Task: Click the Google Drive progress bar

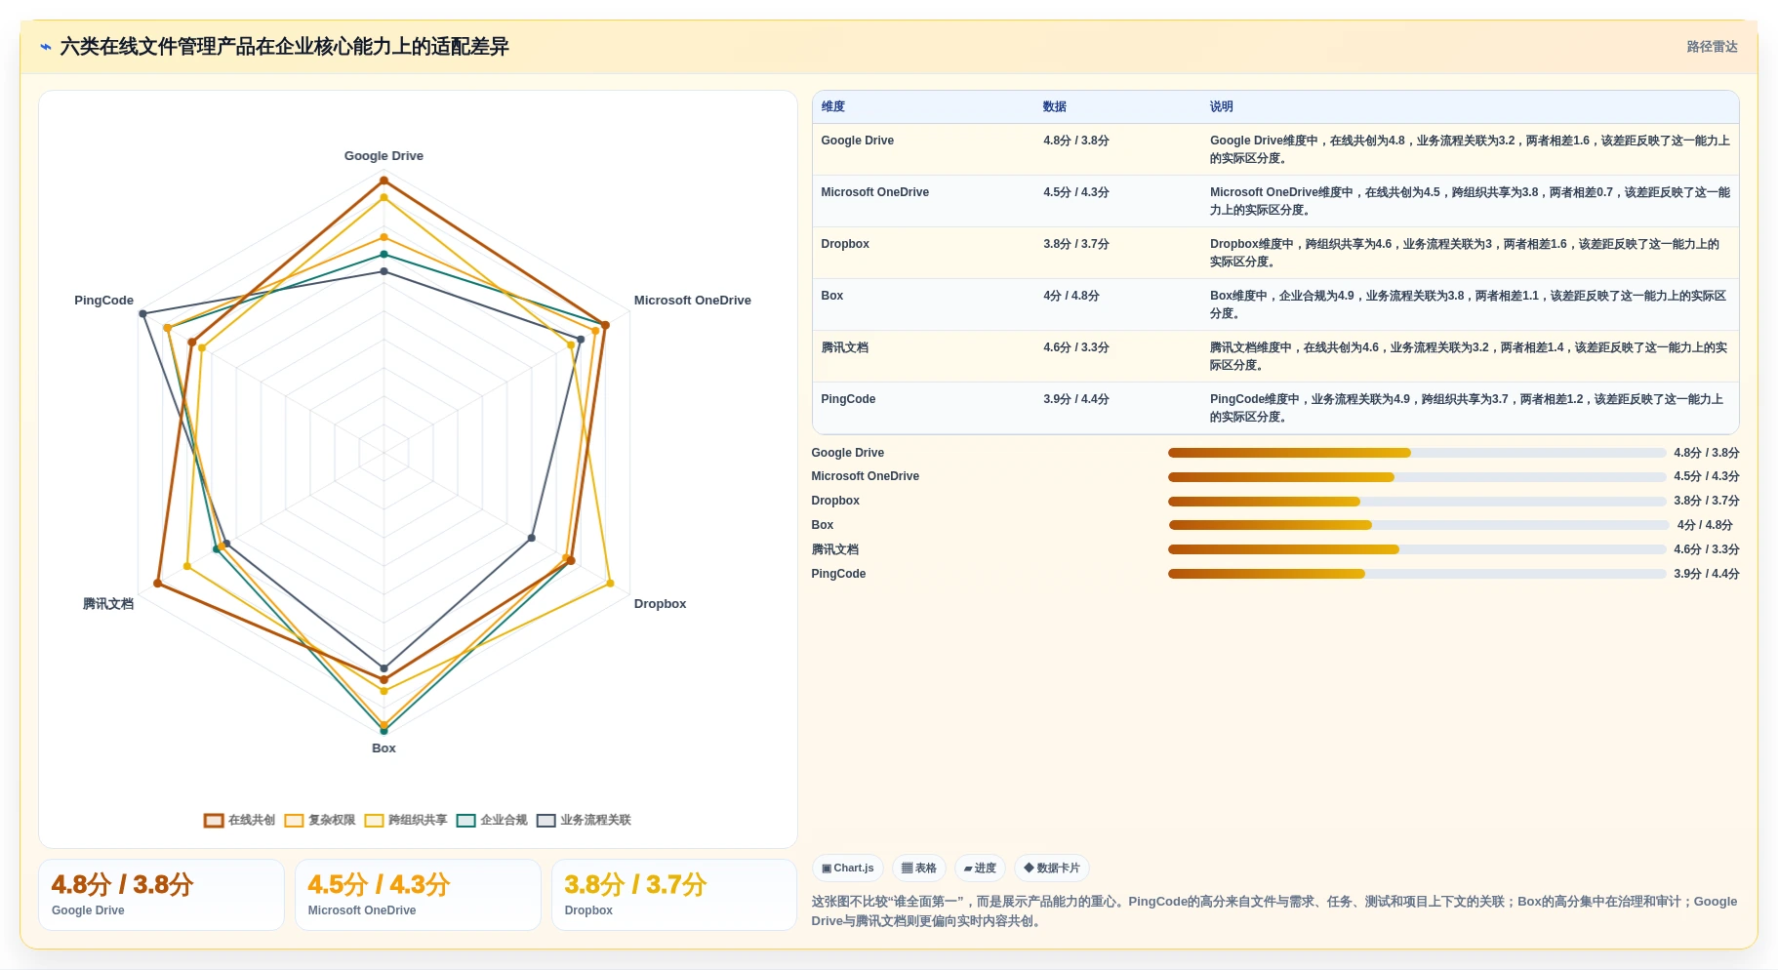Action: click(1417, 453)
